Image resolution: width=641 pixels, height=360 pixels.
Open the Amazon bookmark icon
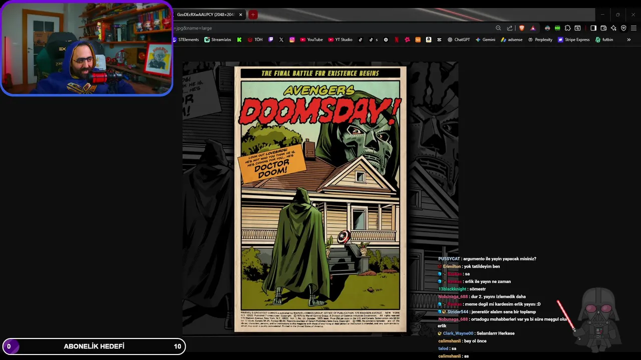tap(429, 39)
